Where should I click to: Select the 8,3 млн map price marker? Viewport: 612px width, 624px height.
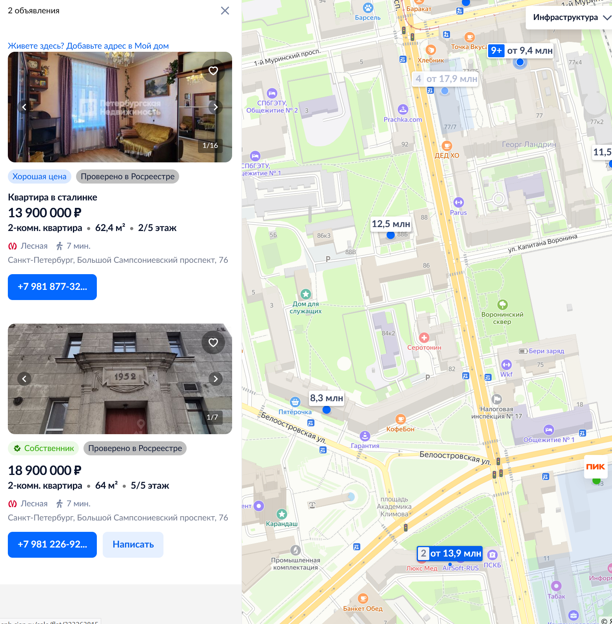(327, 398)
